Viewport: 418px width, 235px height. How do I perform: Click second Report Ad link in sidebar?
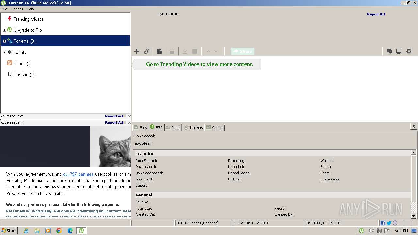click(114, 122)
